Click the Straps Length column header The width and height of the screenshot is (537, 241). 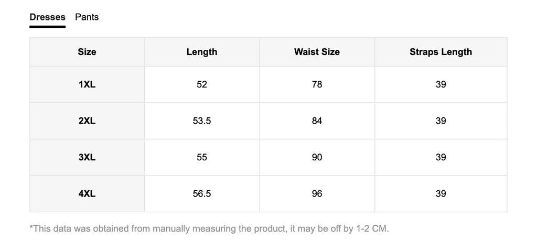(441, 52)
